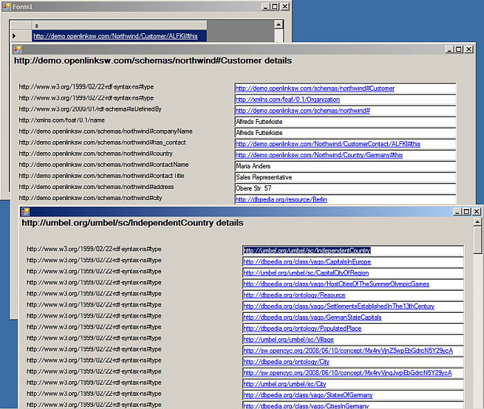The image size is (484, 409).
Task: Click the IndependentCountry details heading
Action: coord(133,223)
